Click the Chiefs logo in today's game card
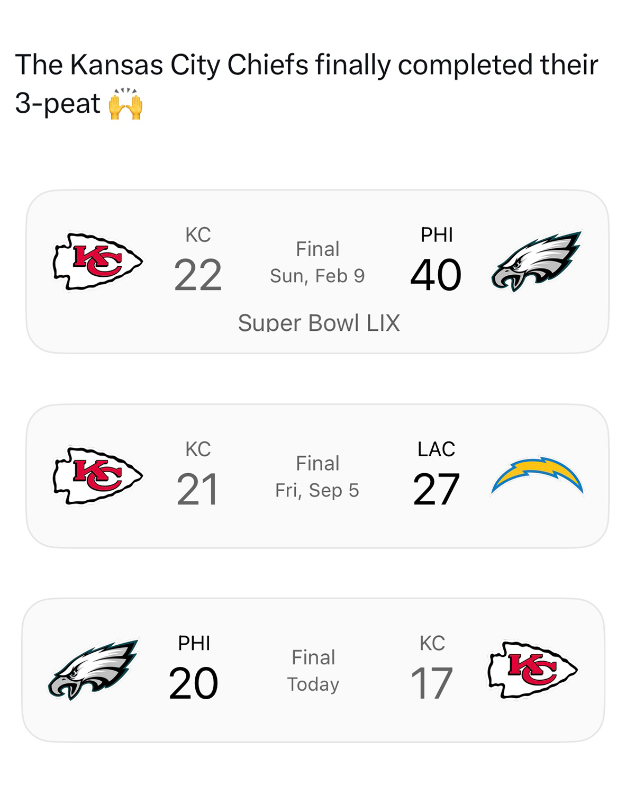Screen dimensions: 635x794 coord(532,670)
